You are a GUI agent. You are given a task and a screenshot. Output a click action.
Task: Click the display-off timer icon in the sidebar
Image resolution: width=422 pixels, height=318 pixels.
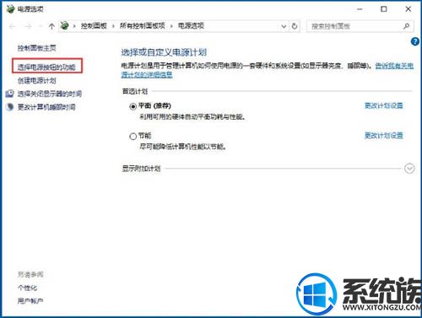pos(10,94)
